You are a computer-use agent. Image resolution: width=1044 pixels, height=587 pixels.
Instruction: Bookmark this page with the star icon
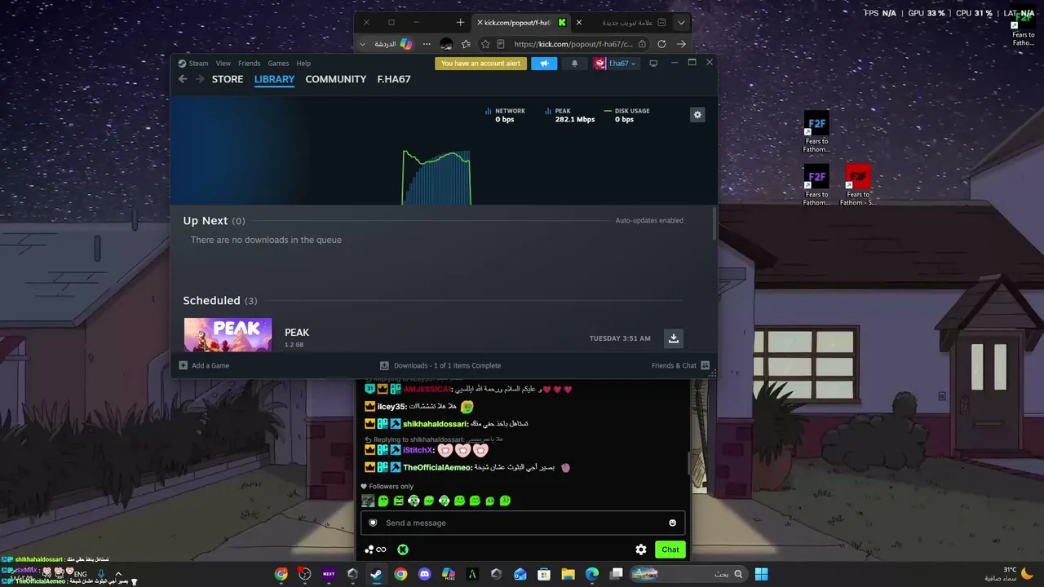pos(485,44)
